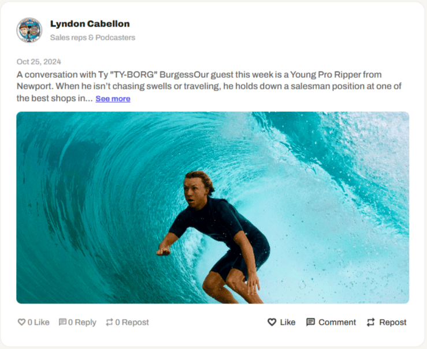
Task: Open the surfer in wave image
Action: point(213,208)
